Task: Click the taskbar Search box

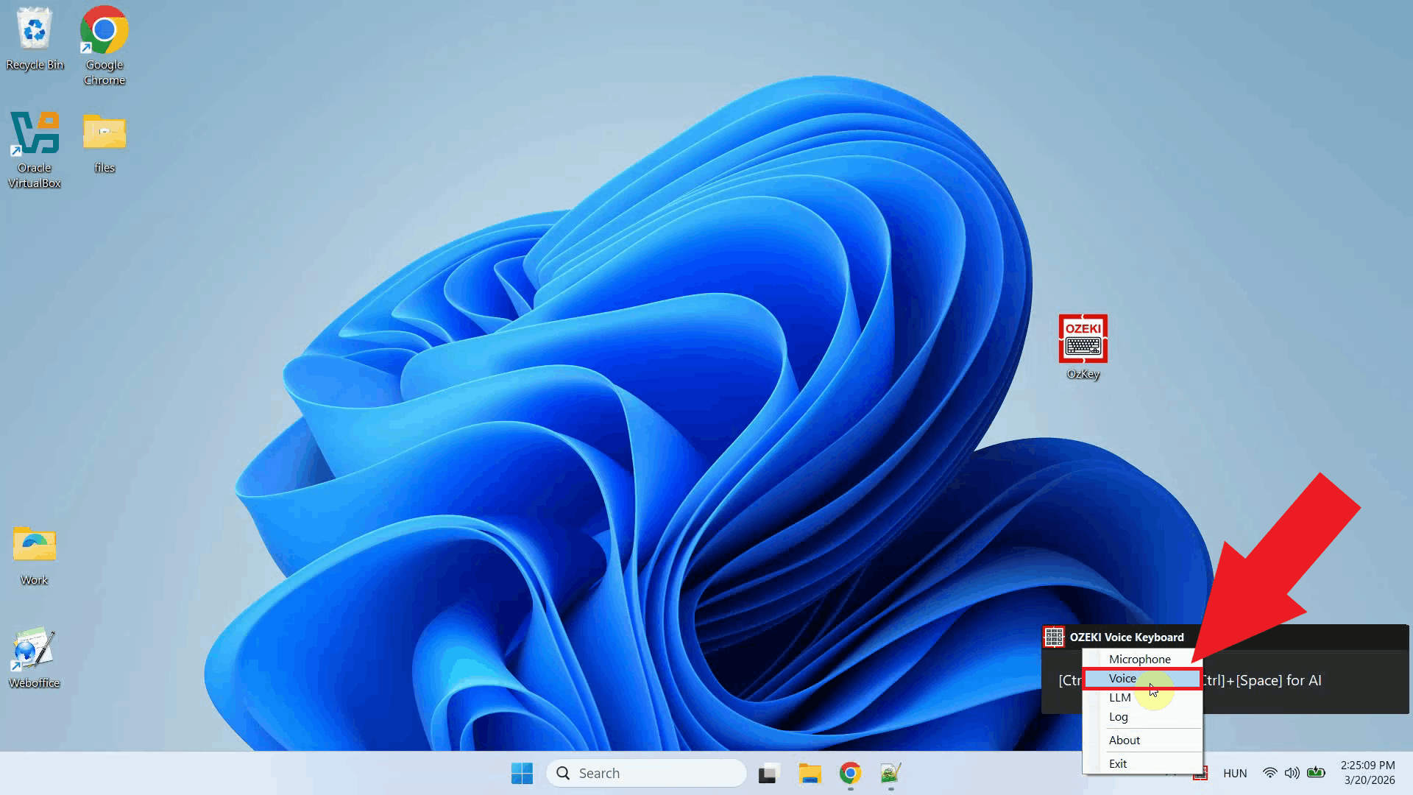Action: click(646, 773)
